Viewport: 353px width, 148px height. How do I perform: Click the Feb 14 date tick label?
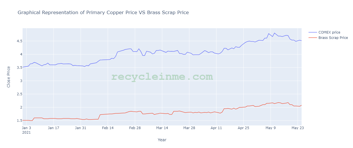pos(108,128)
